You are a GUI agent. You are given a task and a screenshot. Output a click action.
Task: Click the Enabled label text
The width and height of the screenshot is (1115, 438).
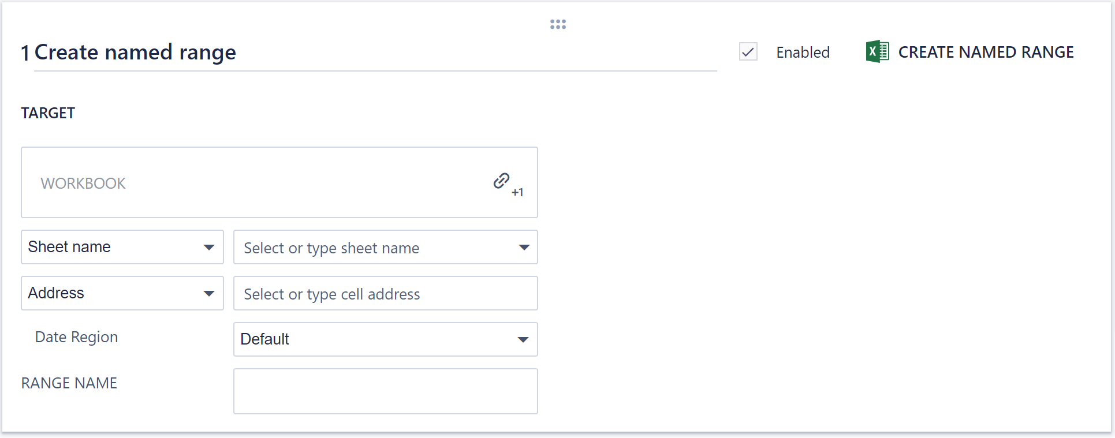coord(803,53)
